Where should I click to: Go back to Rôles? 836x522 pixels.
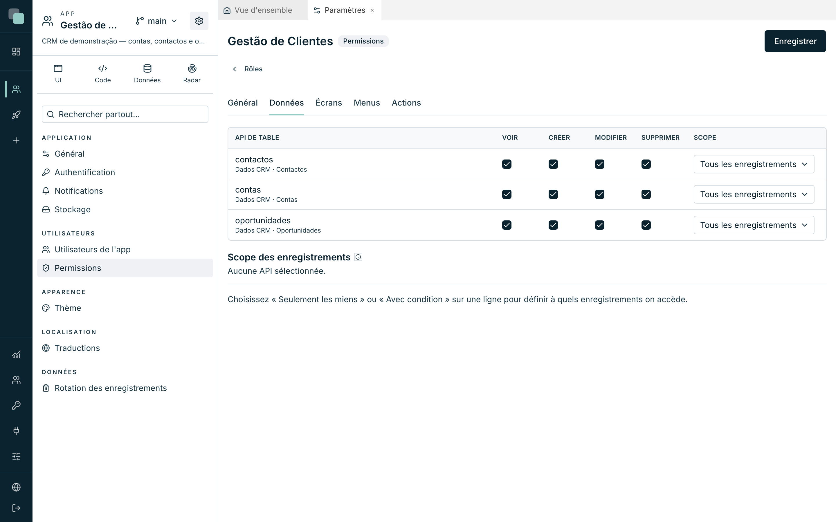(247, 69)
